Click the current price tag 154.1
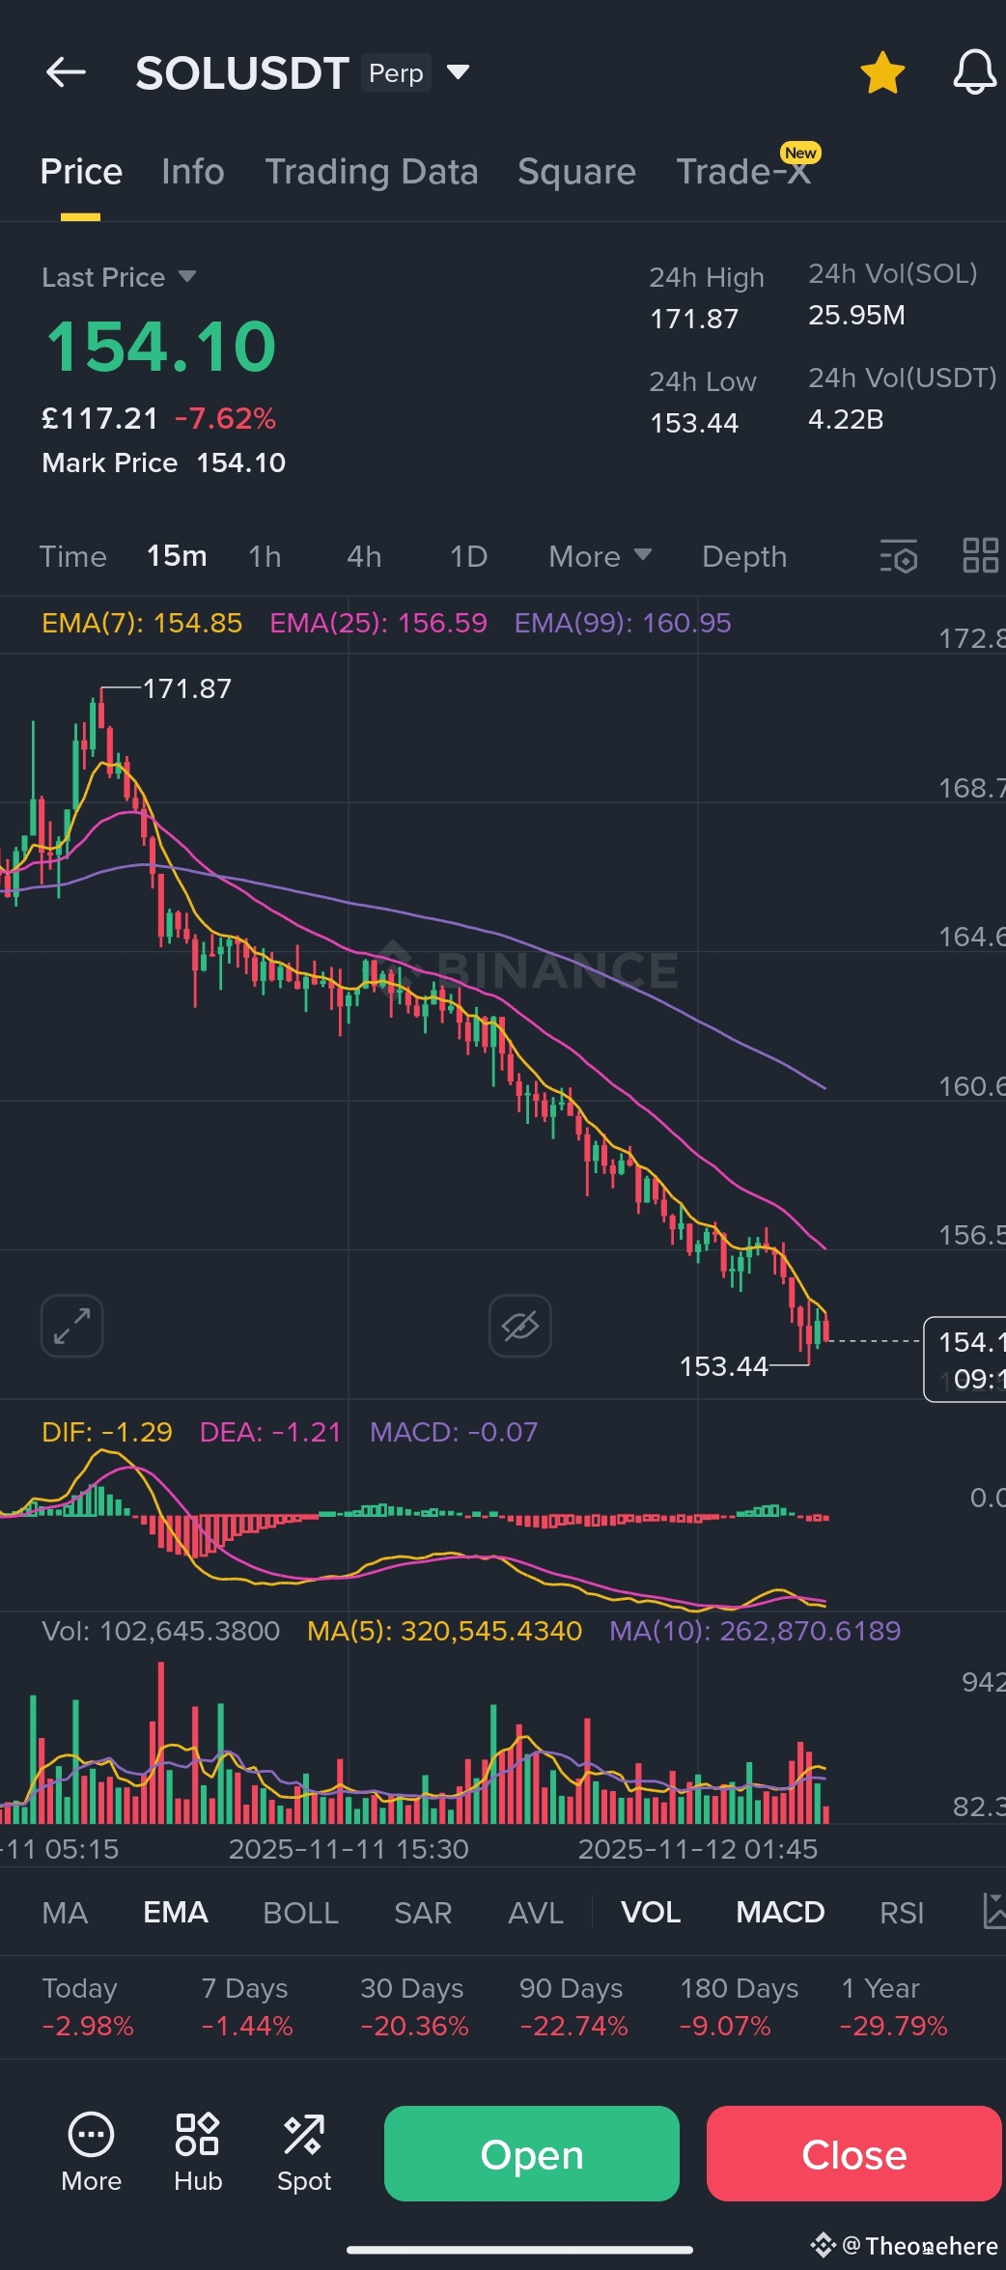The height and width of the screenshot is (2270, 1006). pyautogui.click(x=965, y=1359)
